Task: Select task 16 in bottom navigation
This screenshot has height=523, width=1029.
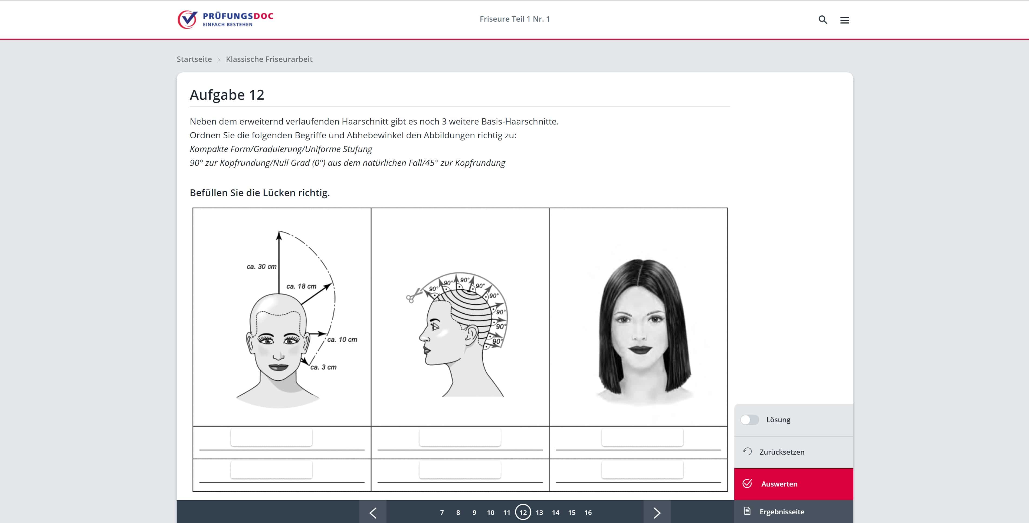Action: pos(588,513)
